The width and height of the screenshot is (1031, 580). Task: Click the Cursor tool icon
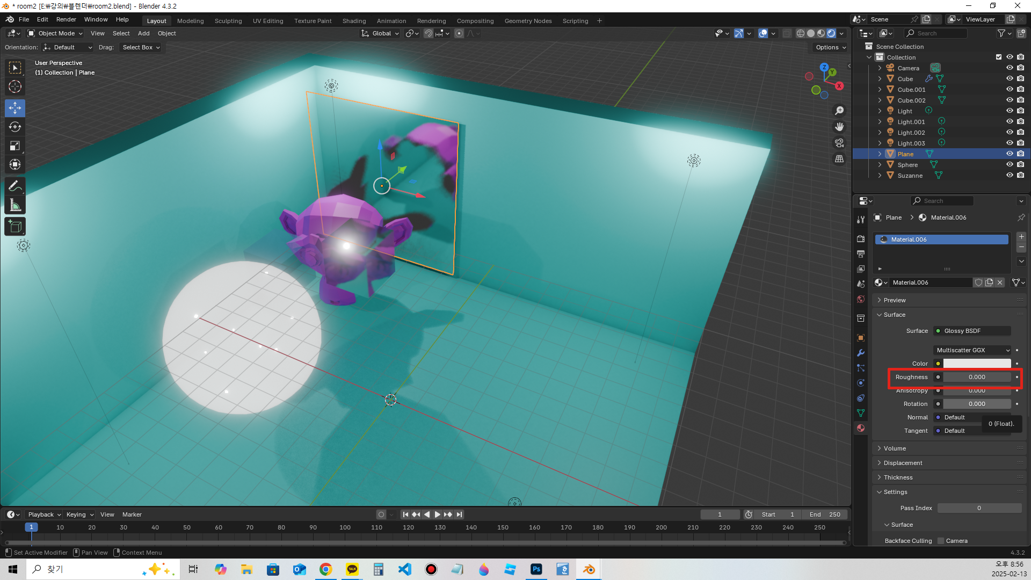point(15,86)
